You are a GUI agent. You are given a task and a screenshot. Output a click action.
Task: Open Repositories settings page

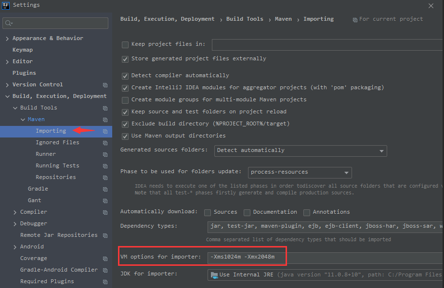click(56, 177)
